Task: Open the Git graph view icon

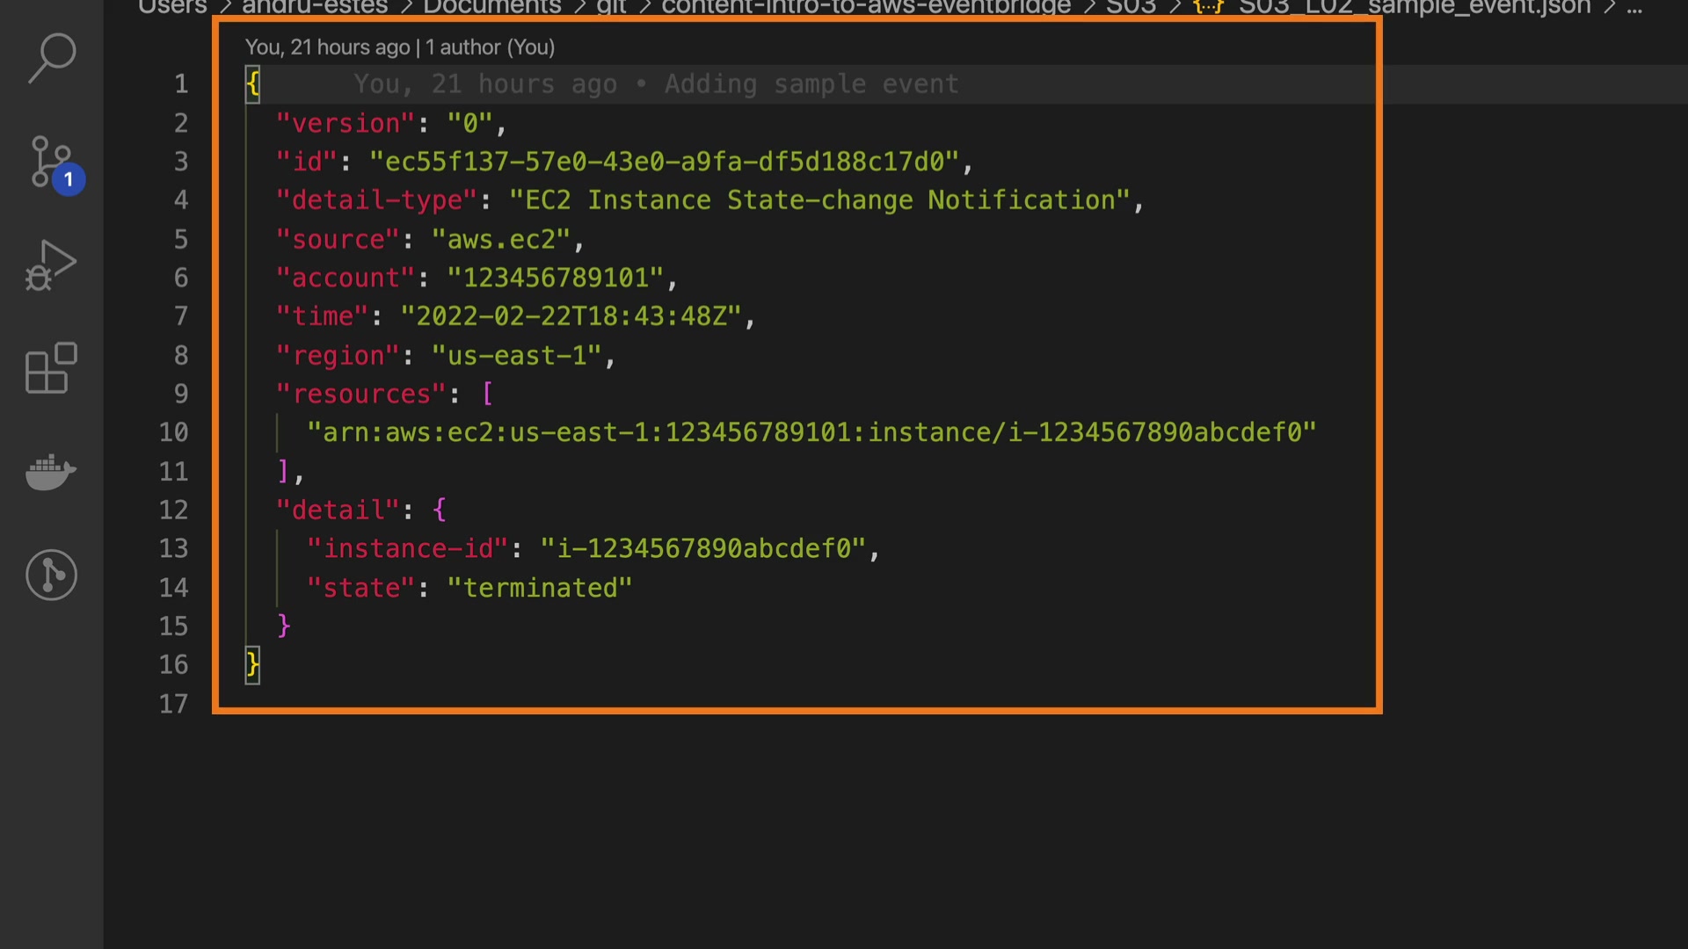Action: (x=51, y=576)
